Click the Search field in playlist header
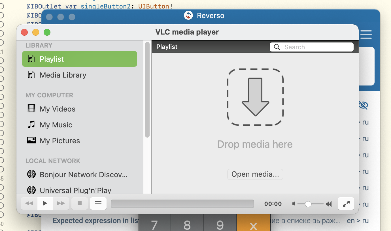The height and width of the screenshot is (231, 391). click(311, 47)
